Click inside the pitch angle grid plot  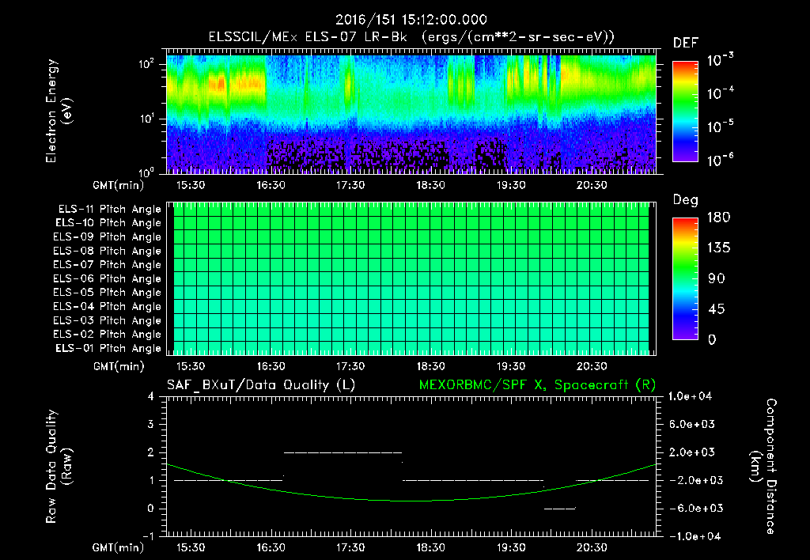411,278
